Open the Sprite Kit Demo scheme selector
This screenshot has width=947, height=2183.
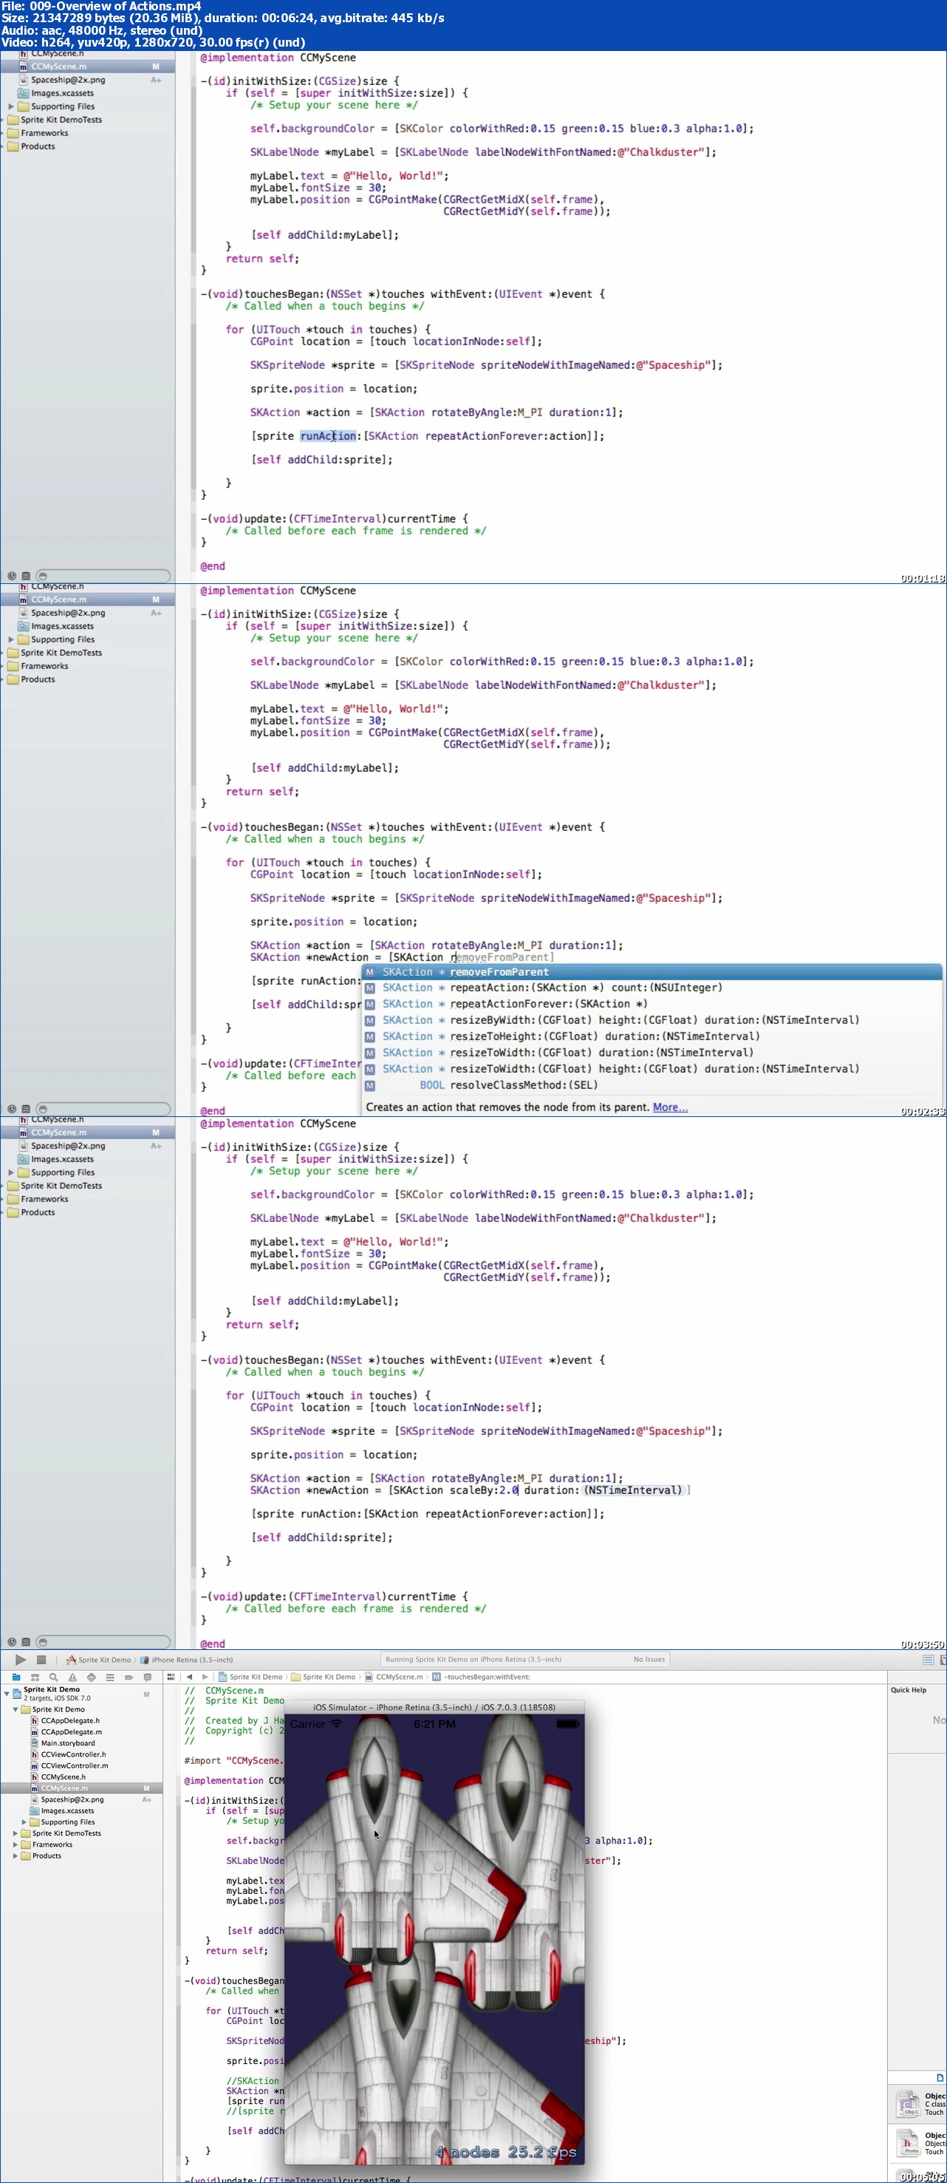(99, 1660)
